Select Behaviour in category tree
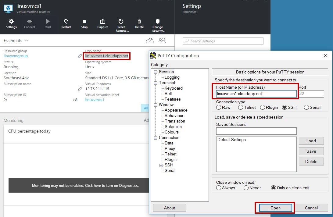333x217 pixels. (x=174, y=116)
